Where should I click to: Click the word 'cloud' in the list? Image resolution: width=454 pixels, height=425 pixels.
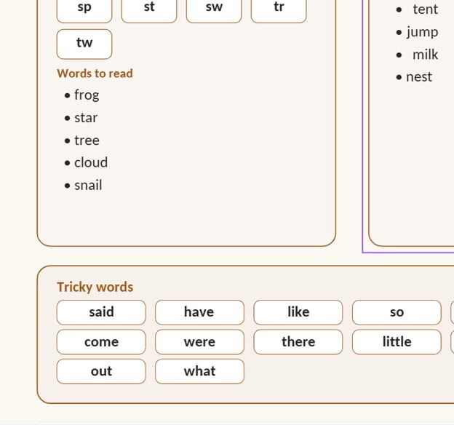tap(91, 162)
